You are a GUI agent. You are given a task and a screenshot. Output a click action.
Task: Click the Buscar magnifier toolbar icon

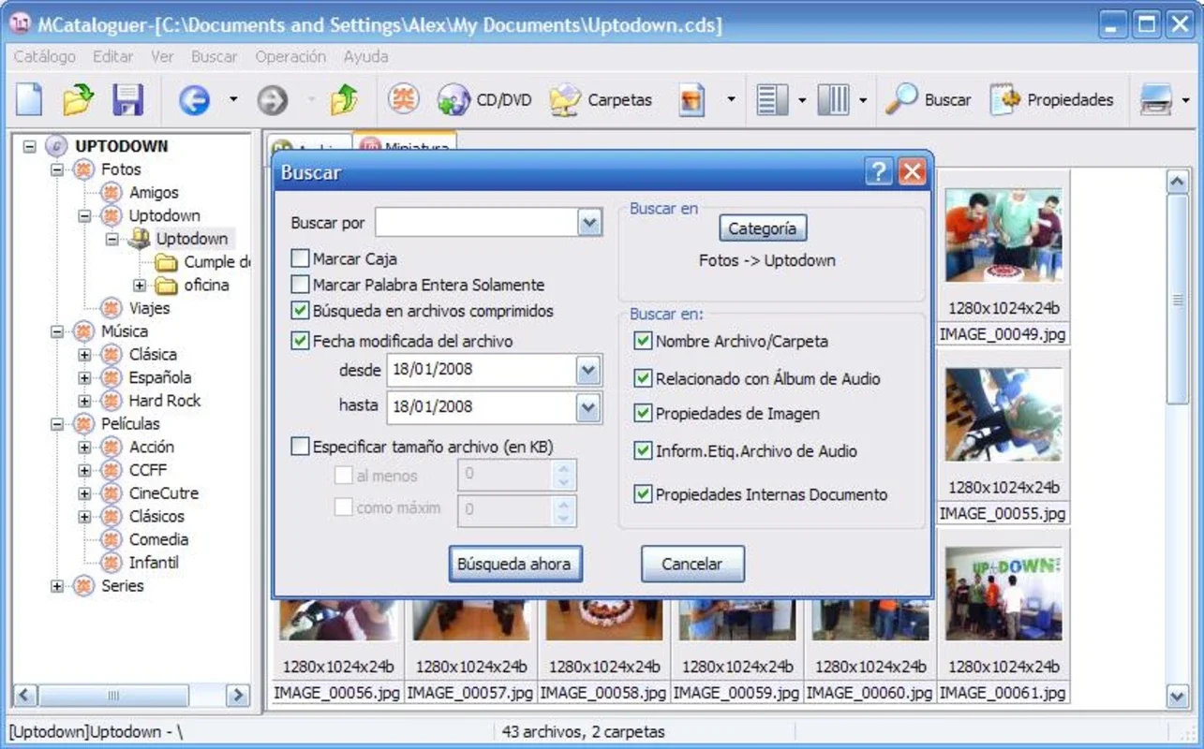pyautogui.click(x=928, y=99)
